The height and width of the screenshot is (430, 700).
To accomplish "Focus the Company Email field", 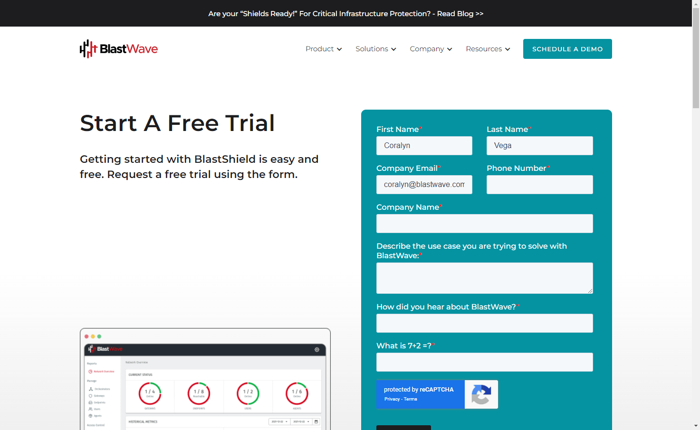I will point(424,185).
